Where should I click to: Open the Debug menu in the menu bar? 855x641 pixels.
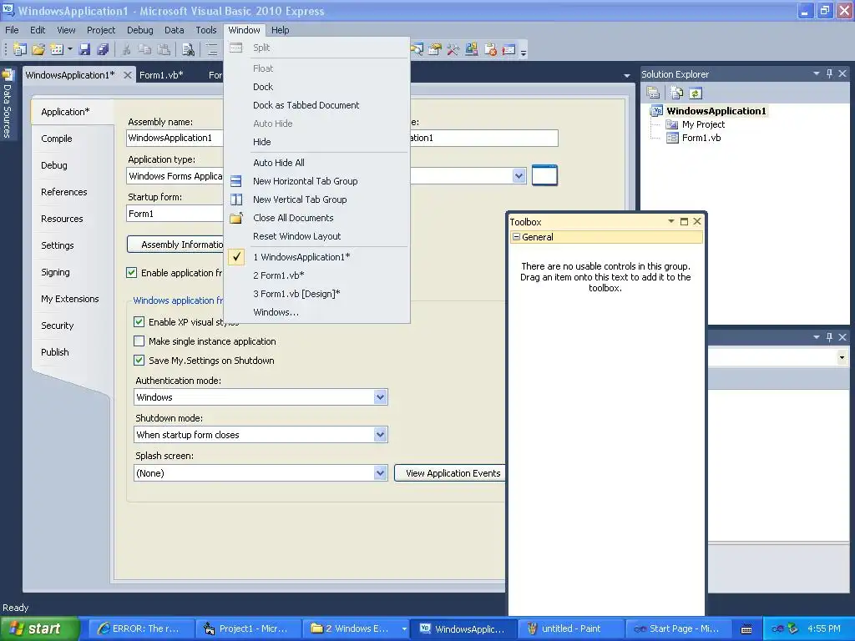(x=139, y=30)
